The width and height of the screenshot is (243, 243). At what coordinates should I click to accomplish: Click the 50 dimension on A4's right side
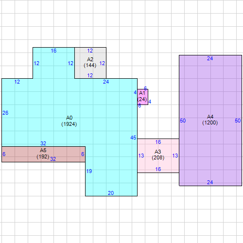tap(238, 121)
